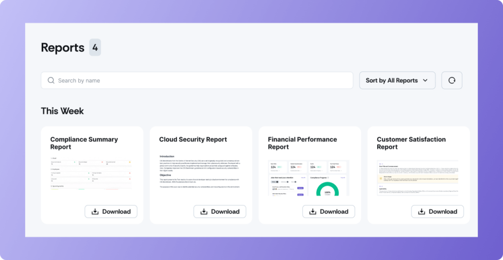This screenshot has height=260, width=503.
Task: Open Compliance Summary Report preview thumbnail
Action: click(91, 174)
